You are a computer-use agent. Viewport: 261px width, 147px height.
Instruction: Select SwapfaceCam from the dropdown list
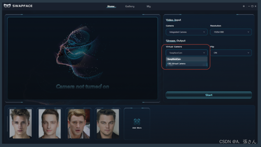[187, 59]
